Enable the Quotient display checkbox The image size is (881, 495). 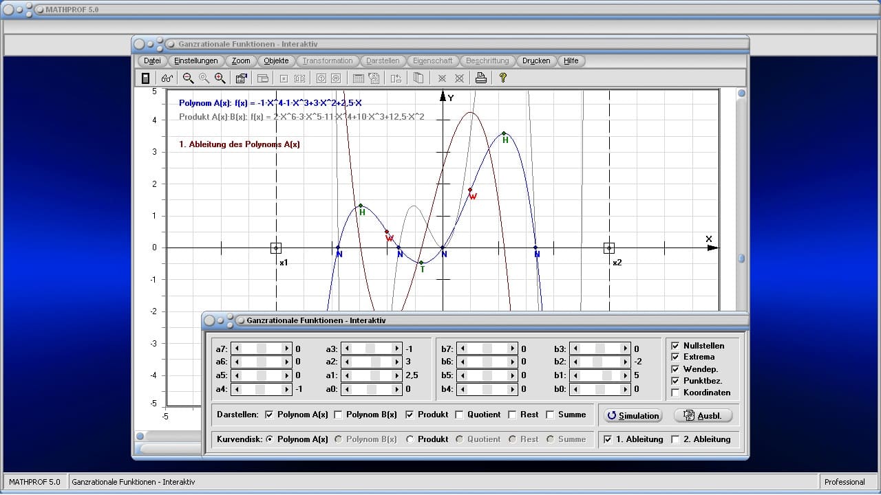459,415
